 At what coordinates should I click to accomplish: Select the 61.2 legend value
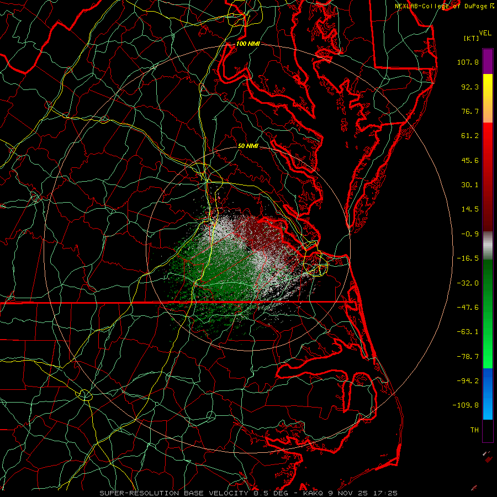(x=470, y=136)
